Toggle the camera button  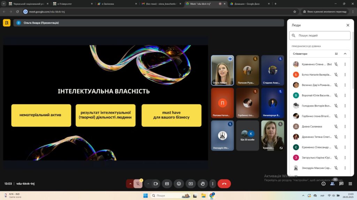156,184
